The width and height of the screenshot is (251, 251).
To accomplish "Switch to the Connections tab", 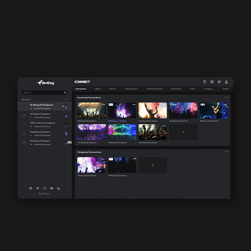I will (x=81, y=89).
